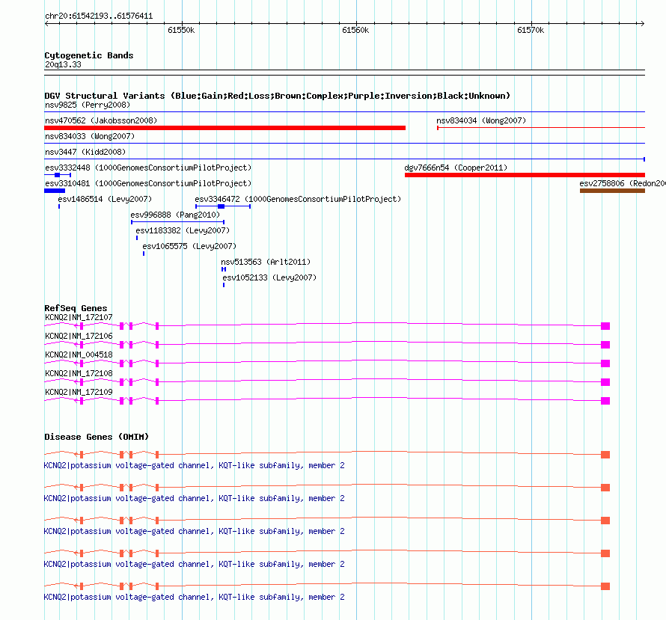Click the 61570k ruler position

[x=531, y=30]
